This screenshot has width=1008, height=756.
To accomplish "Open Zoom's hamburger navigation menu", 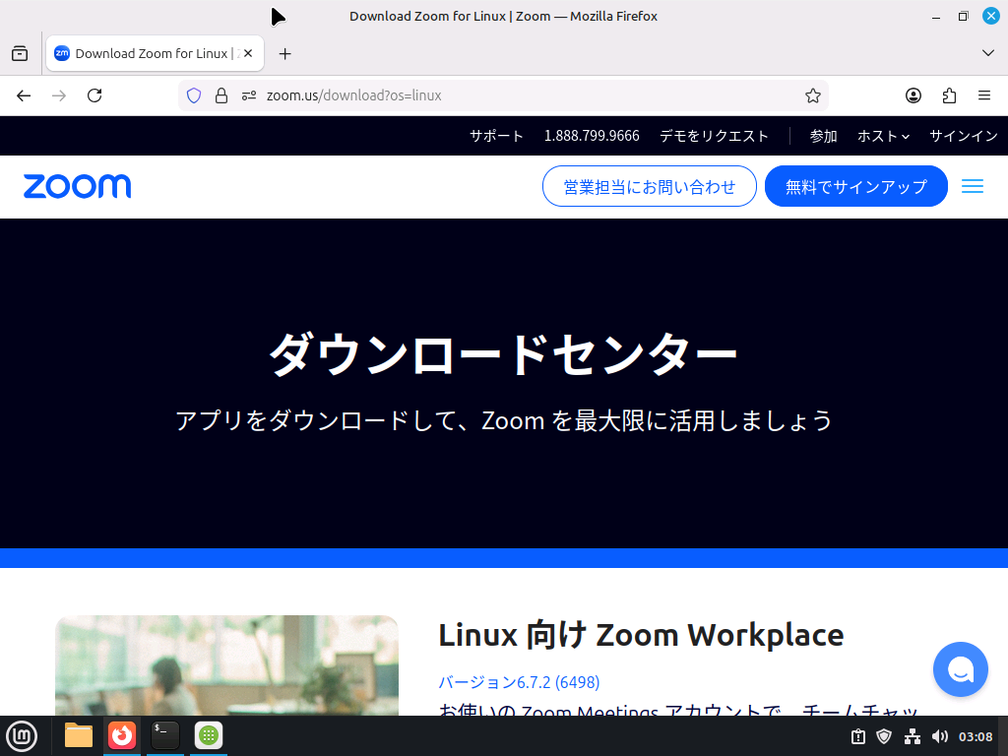I will pyautogui.click(x=973, y=186).
